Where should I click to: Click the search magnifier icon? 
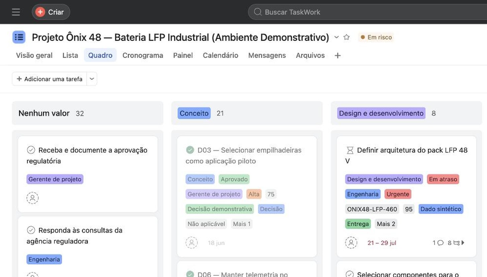[258, 12]
